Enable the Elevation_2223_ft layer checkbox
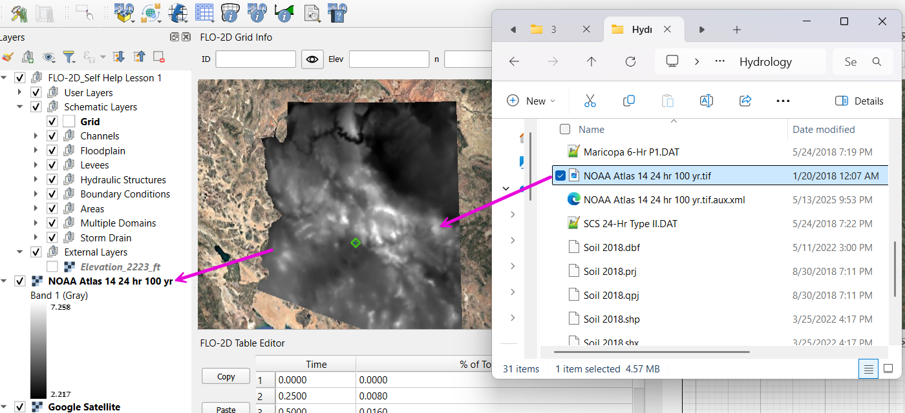Viewport: 905px width, 413px height. click(52, 267)
